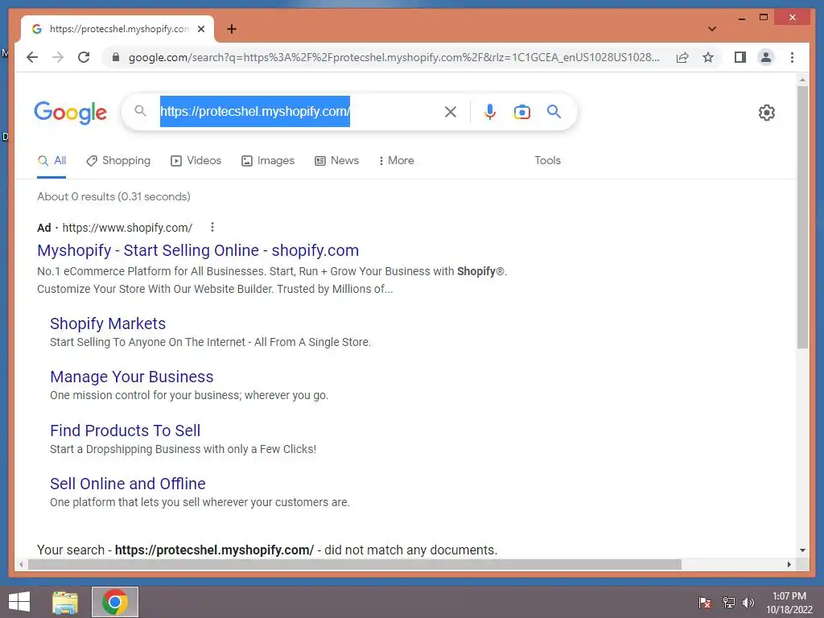Click 'One platform that lets you sell' text
824x618 pixels.
[200, 502]
